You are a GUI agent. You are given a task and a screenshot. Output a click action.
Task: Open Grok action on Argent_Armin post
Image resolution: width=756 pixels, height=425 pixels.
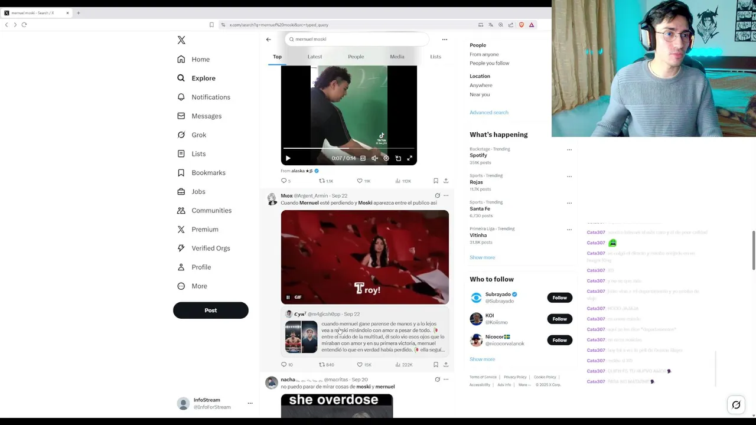click(x=437, y=195)
